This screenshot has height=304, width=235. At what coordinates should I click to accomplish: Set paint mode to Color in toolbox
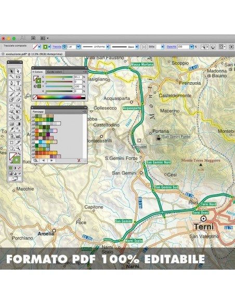point(10,168)
